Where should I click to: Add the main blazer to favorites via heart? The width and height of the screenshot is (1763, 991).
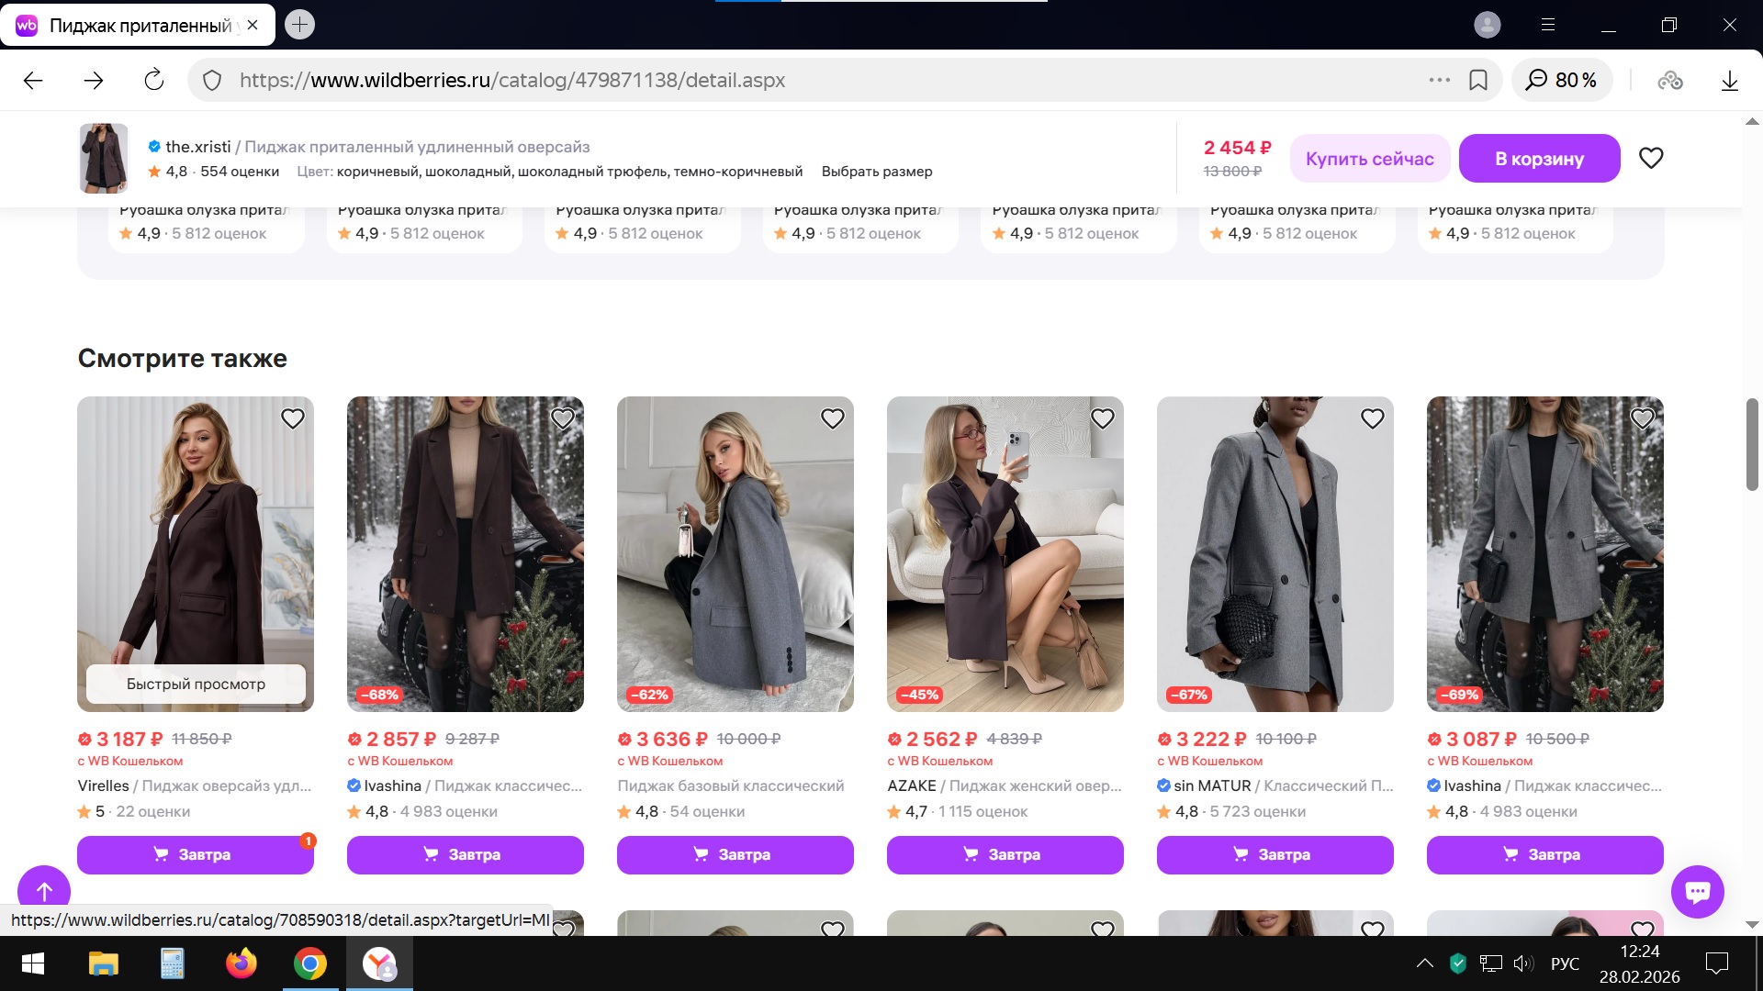point(1651,158)
